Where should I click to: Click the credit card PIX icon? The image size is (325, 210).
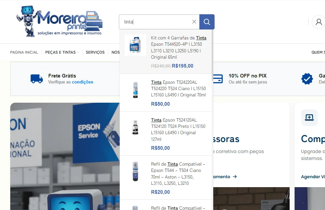pos(218,79)
